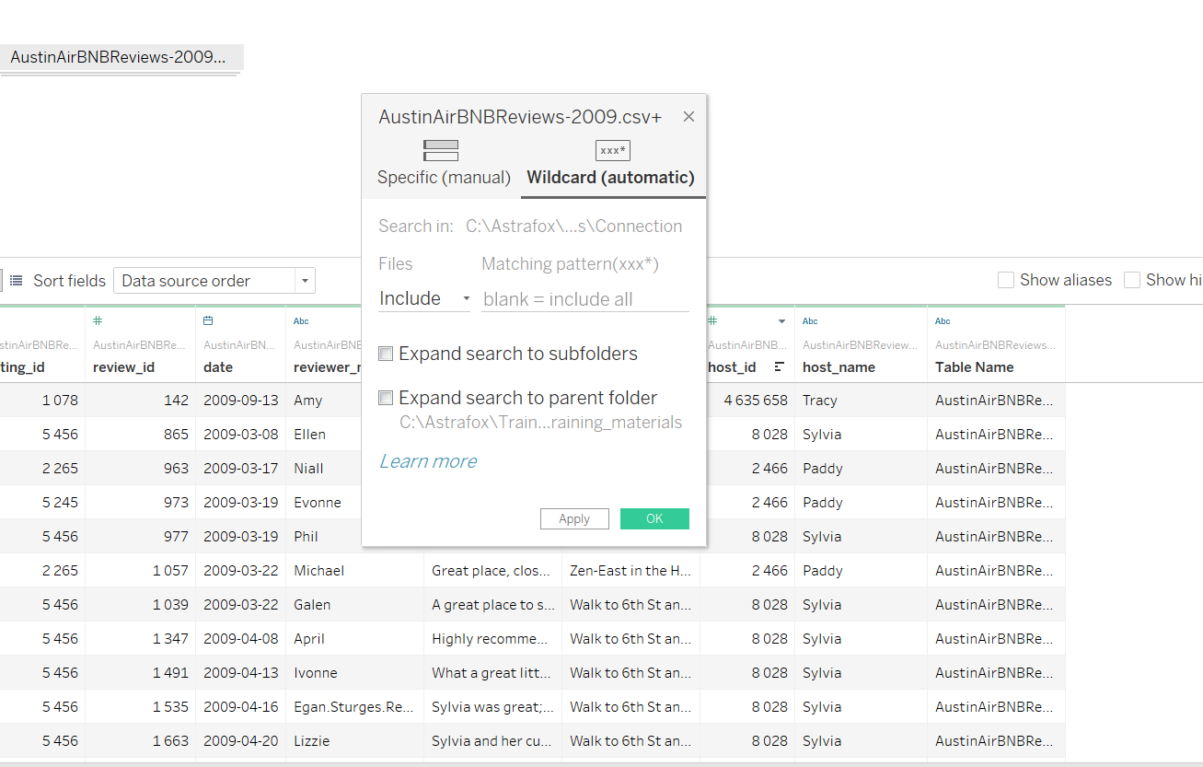
Task: Click the sort indicator icon beside host_id
Action: (779, 366)
